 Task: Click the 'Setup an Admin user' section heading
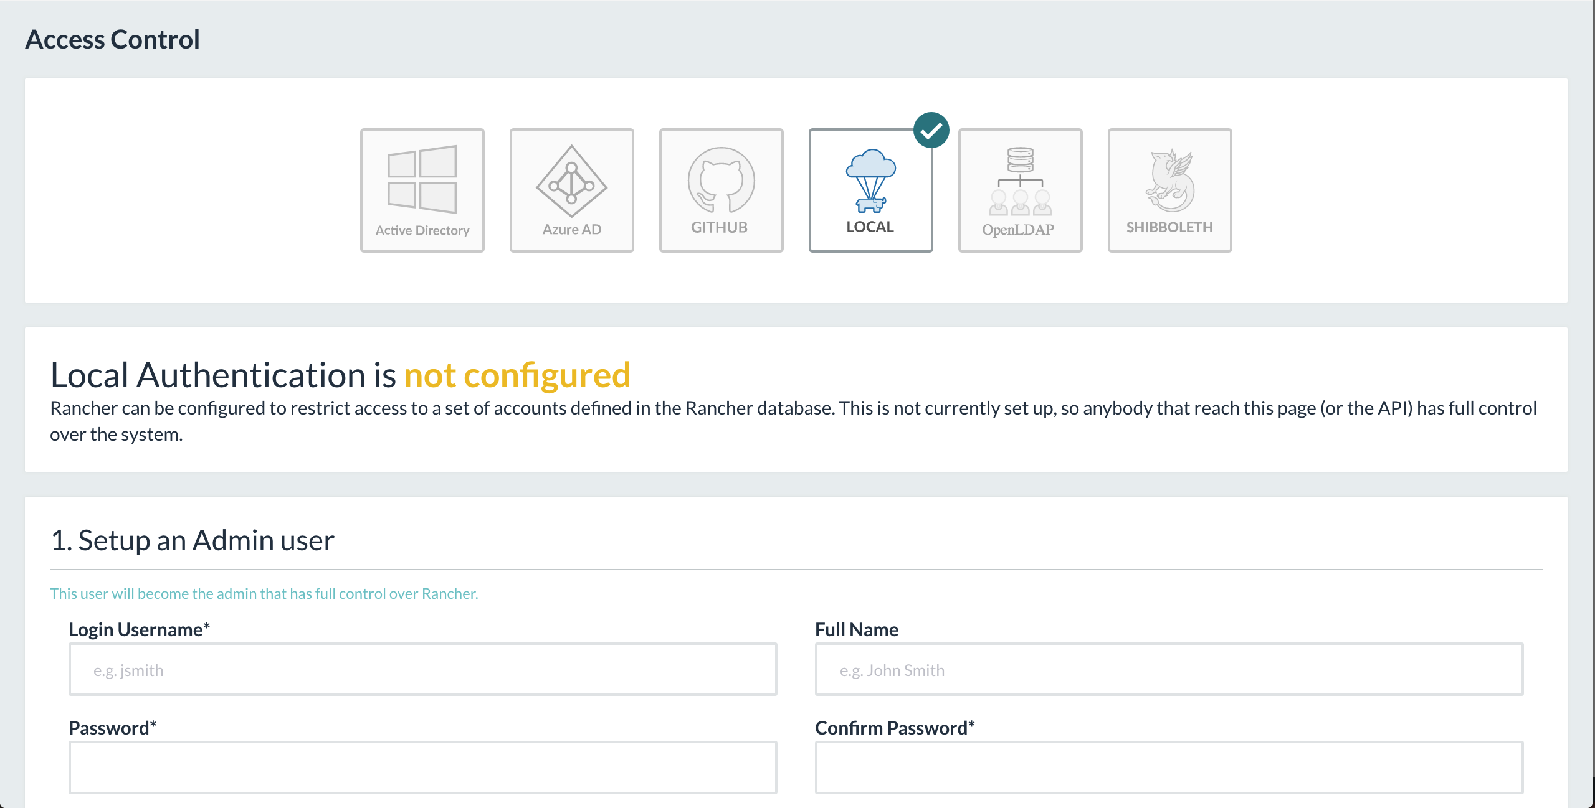pos(193,540)
